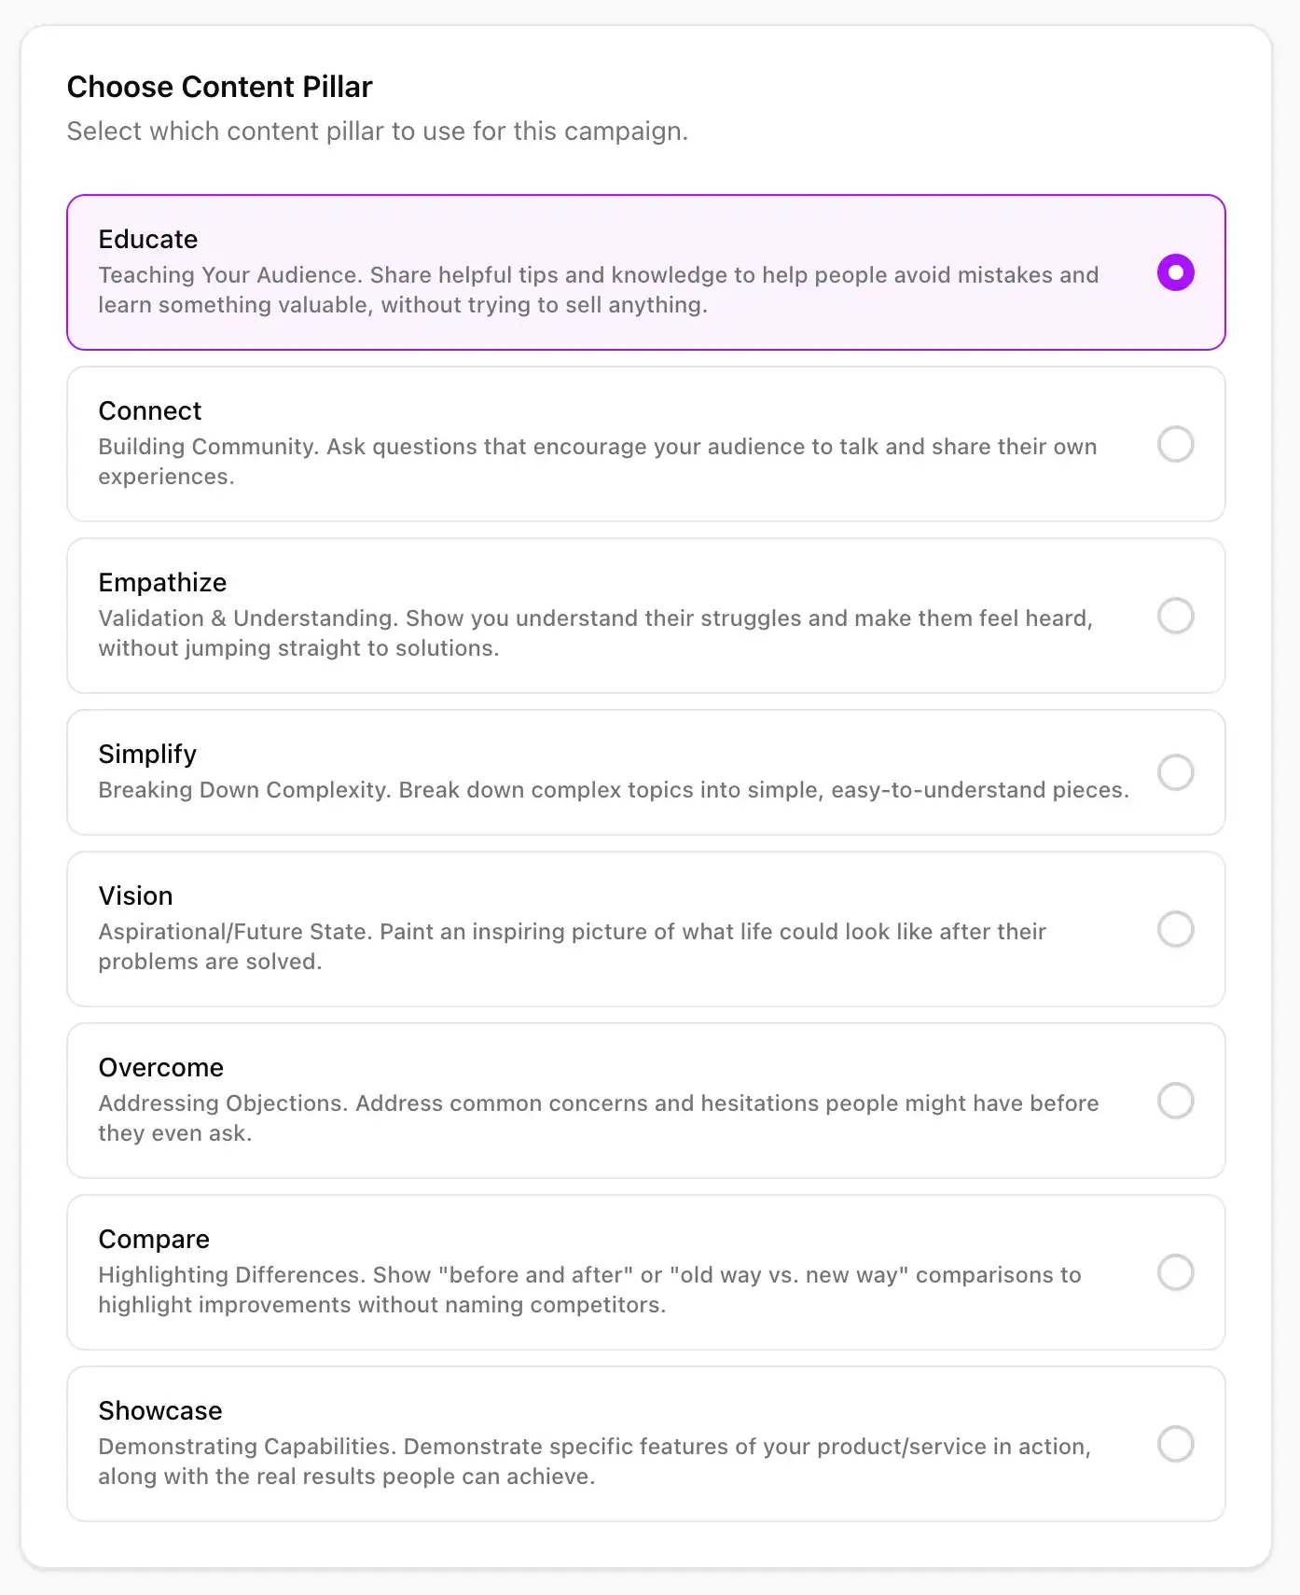The image size is (1300, 1595).
Task: Click the Educate title text
Action: point(147,239)
